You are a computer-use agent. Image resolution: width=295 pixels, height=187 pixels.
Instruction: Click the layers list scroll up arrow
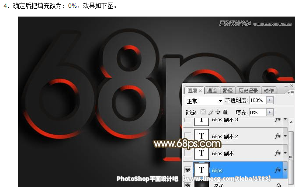291,122
